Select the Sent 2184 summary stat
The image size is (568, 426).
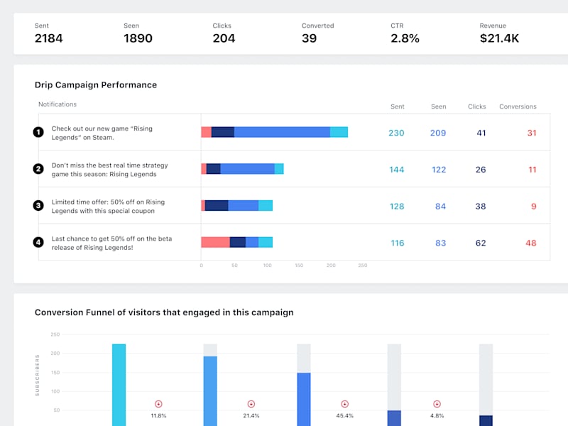coord(48,33)
